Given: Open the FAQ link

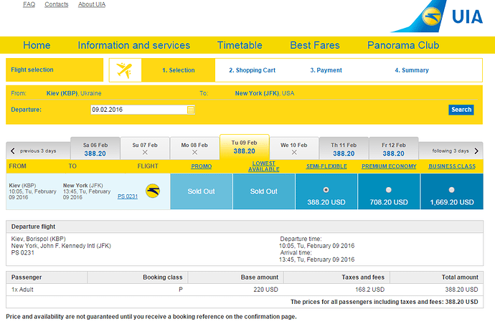Looking at the screenshot, I should (29, 4).
